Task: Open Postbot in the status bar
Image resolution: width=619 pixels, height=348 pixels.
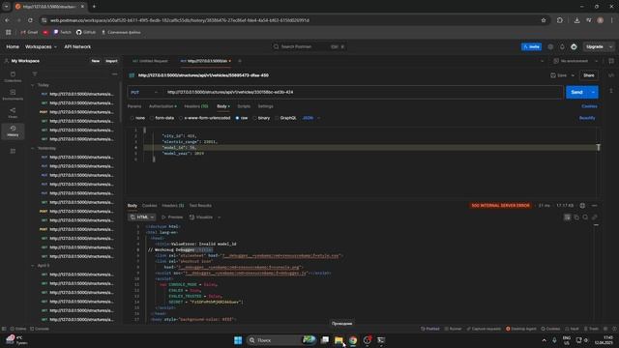Action: pos(429,329)
